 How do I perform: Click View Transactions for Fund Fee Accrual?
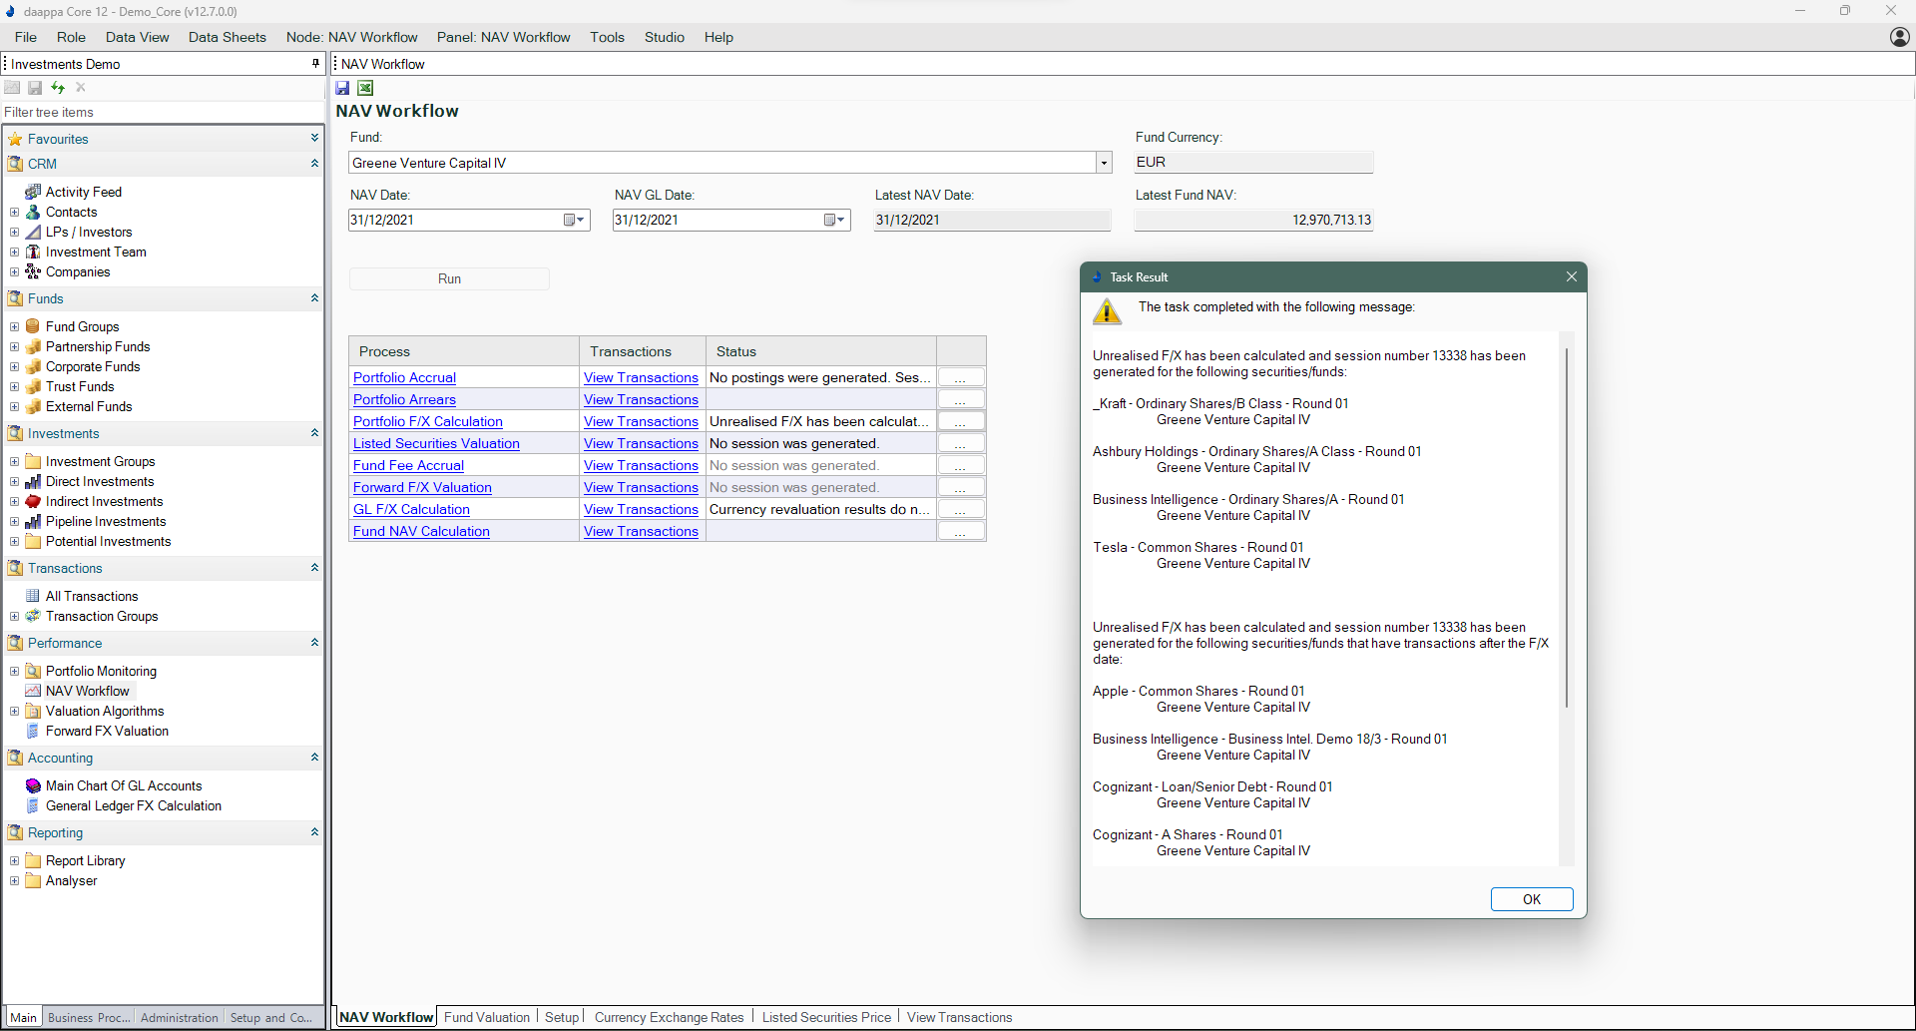click(x=641, y=465)
